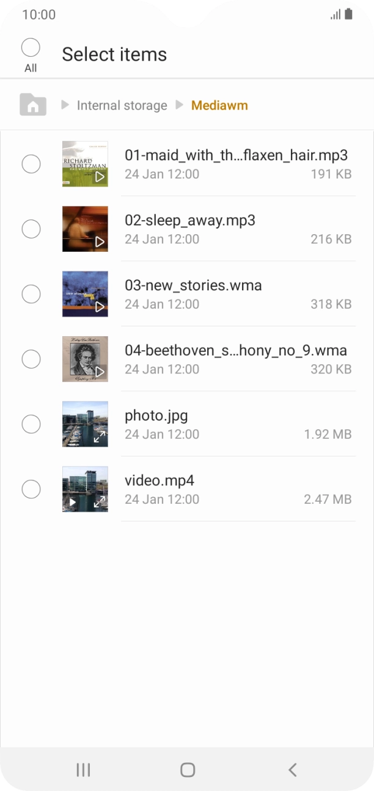
Task: Tap the Back navigation button
Action: [291, 770]
